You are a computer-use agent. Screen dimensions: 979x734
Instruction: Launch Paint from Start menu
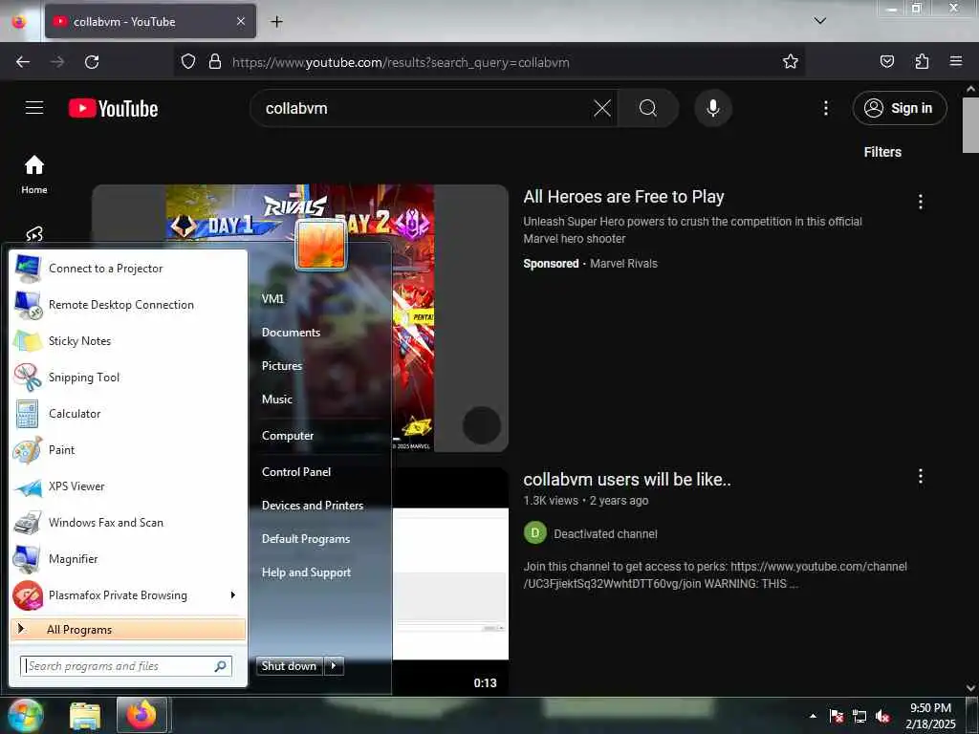tap(128, 450)
